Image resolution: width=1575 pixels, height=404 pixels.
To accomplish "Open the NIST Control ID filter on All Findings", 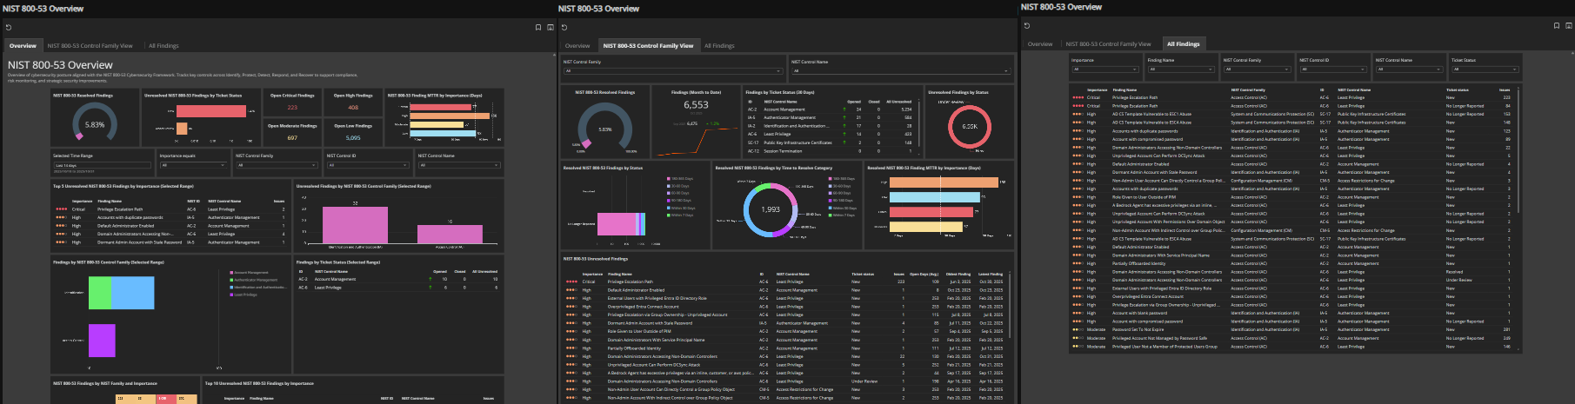I will pos(1333,70).
